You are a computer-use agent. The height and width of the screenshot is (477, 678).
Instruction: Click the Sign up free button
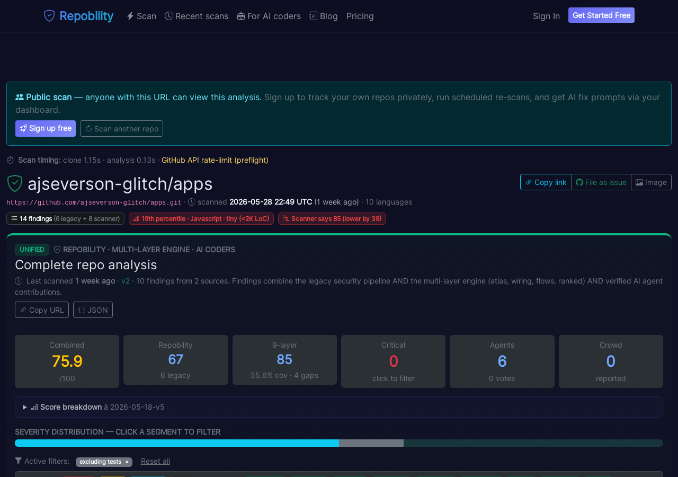click(x=46, y=128)
